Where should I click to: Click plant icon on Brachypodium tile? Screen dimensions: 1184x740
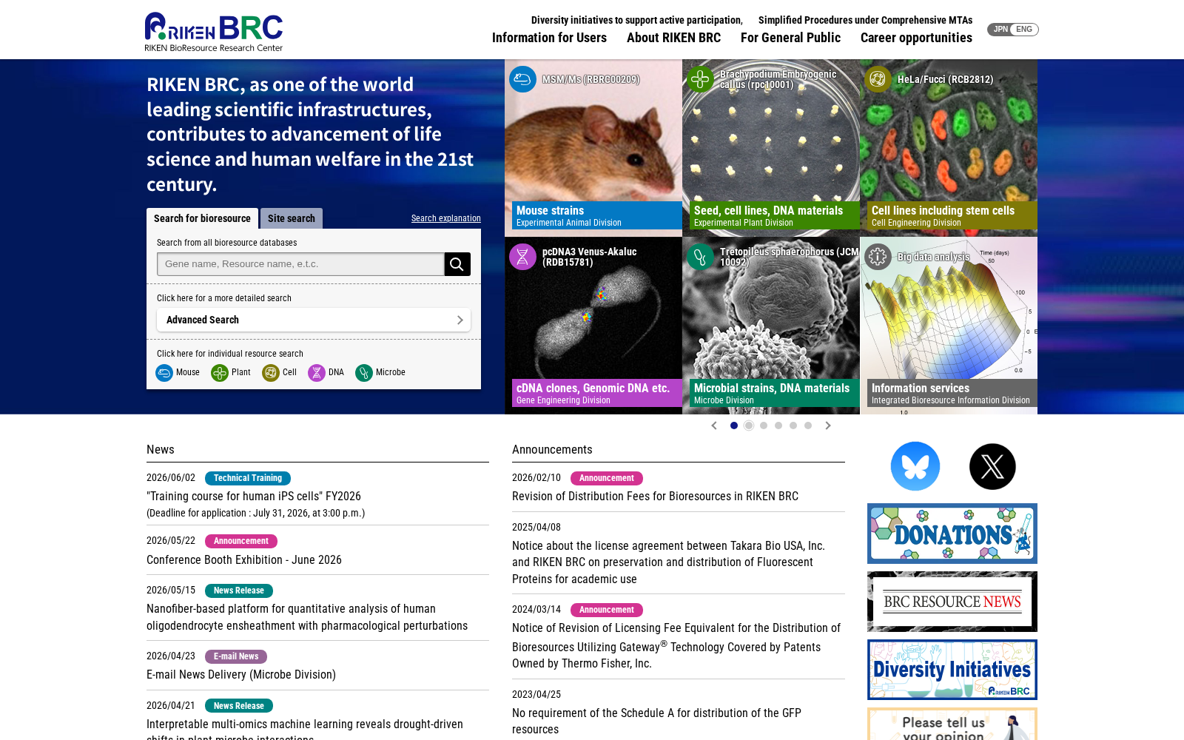click(x=700, y=79)
